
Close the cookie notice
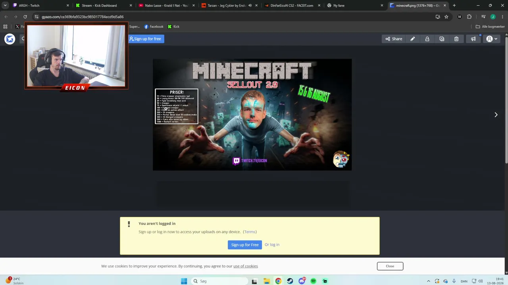point(390,266)
